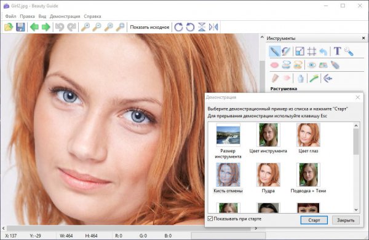Zoom out with the minus magnifier
The height and width of the screenshot is (240, 369).
[x=97, y=27]
